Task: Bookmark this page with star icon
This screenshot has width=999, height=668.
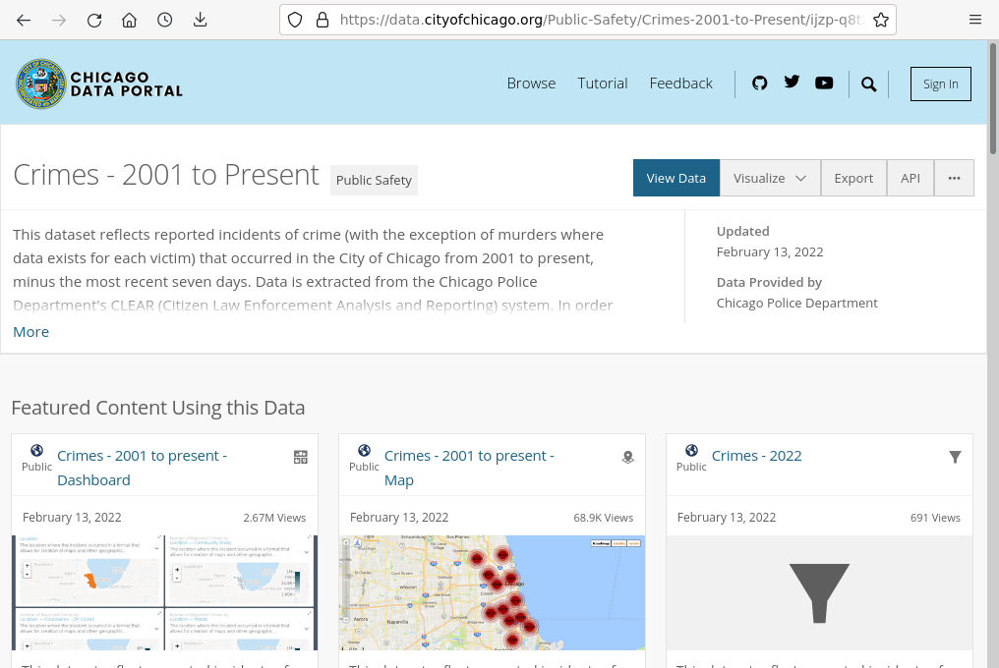Action: [x=881, y=20]
